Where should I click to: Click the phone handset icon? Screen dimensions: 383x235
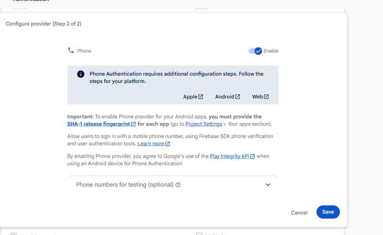tap(71, 50)
